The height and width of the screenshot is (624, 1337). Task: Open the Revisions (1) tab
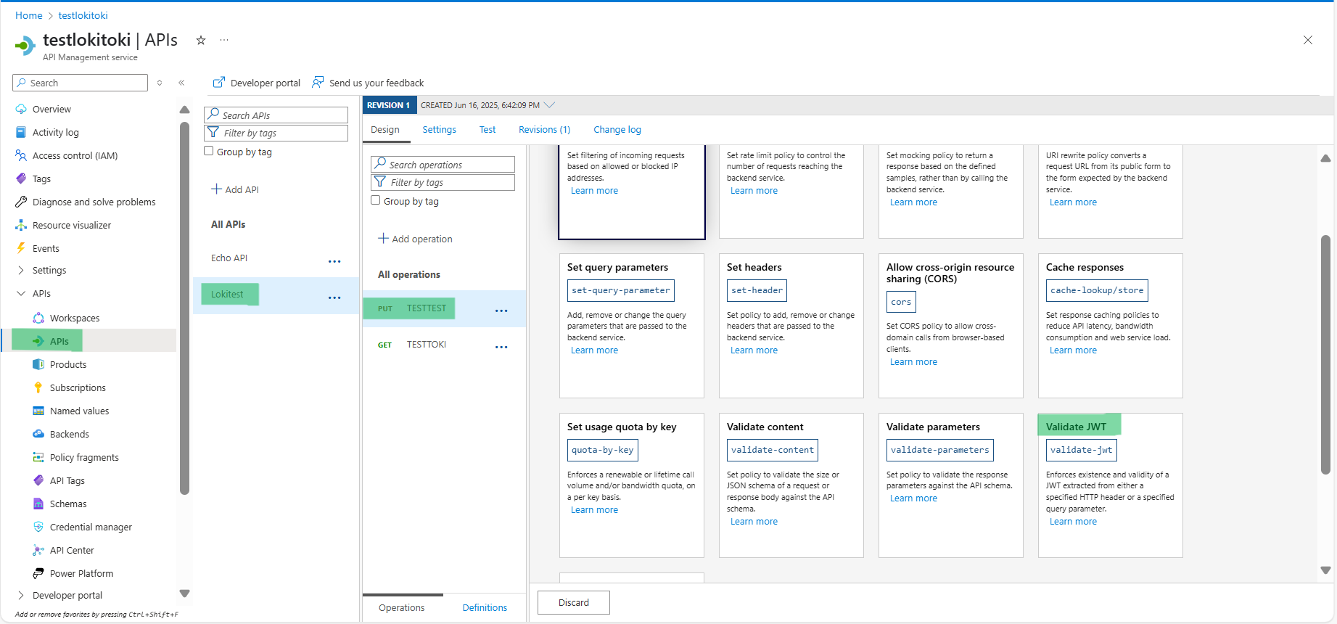(545, 130)
